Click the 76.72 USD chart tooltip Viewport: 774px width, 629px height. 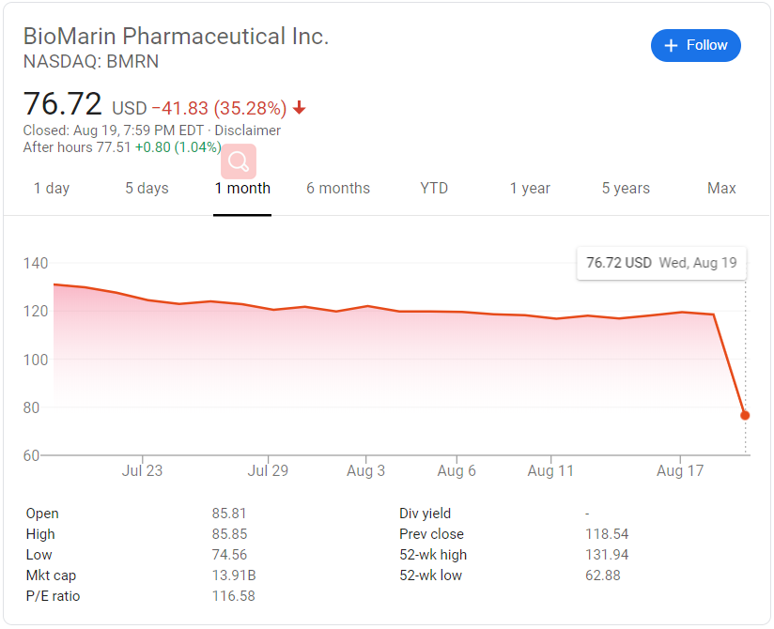coord(661,263)
